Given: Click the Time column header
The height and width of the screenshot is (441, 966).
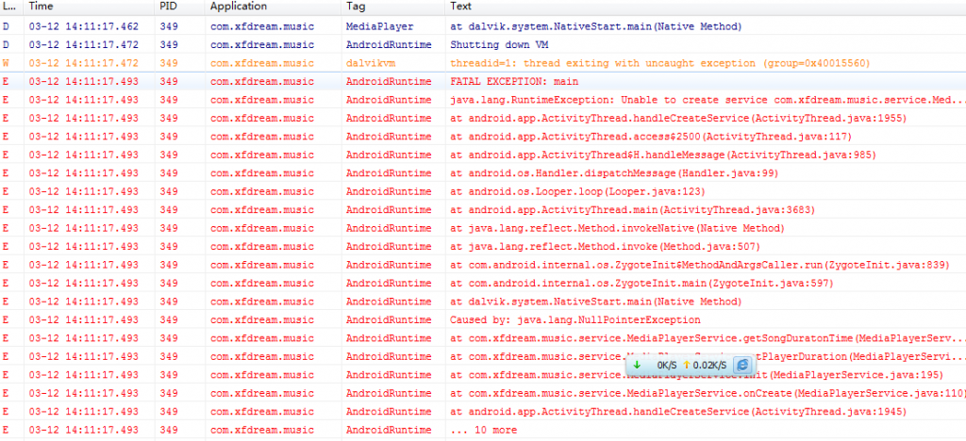Looking at the screenshot, I should click(x=42, y=7).
